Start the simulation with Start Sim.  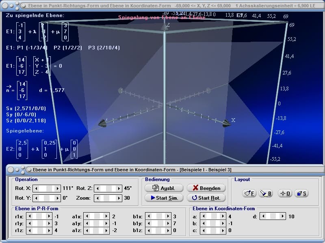pyautogui.click(x=164, y=198)
